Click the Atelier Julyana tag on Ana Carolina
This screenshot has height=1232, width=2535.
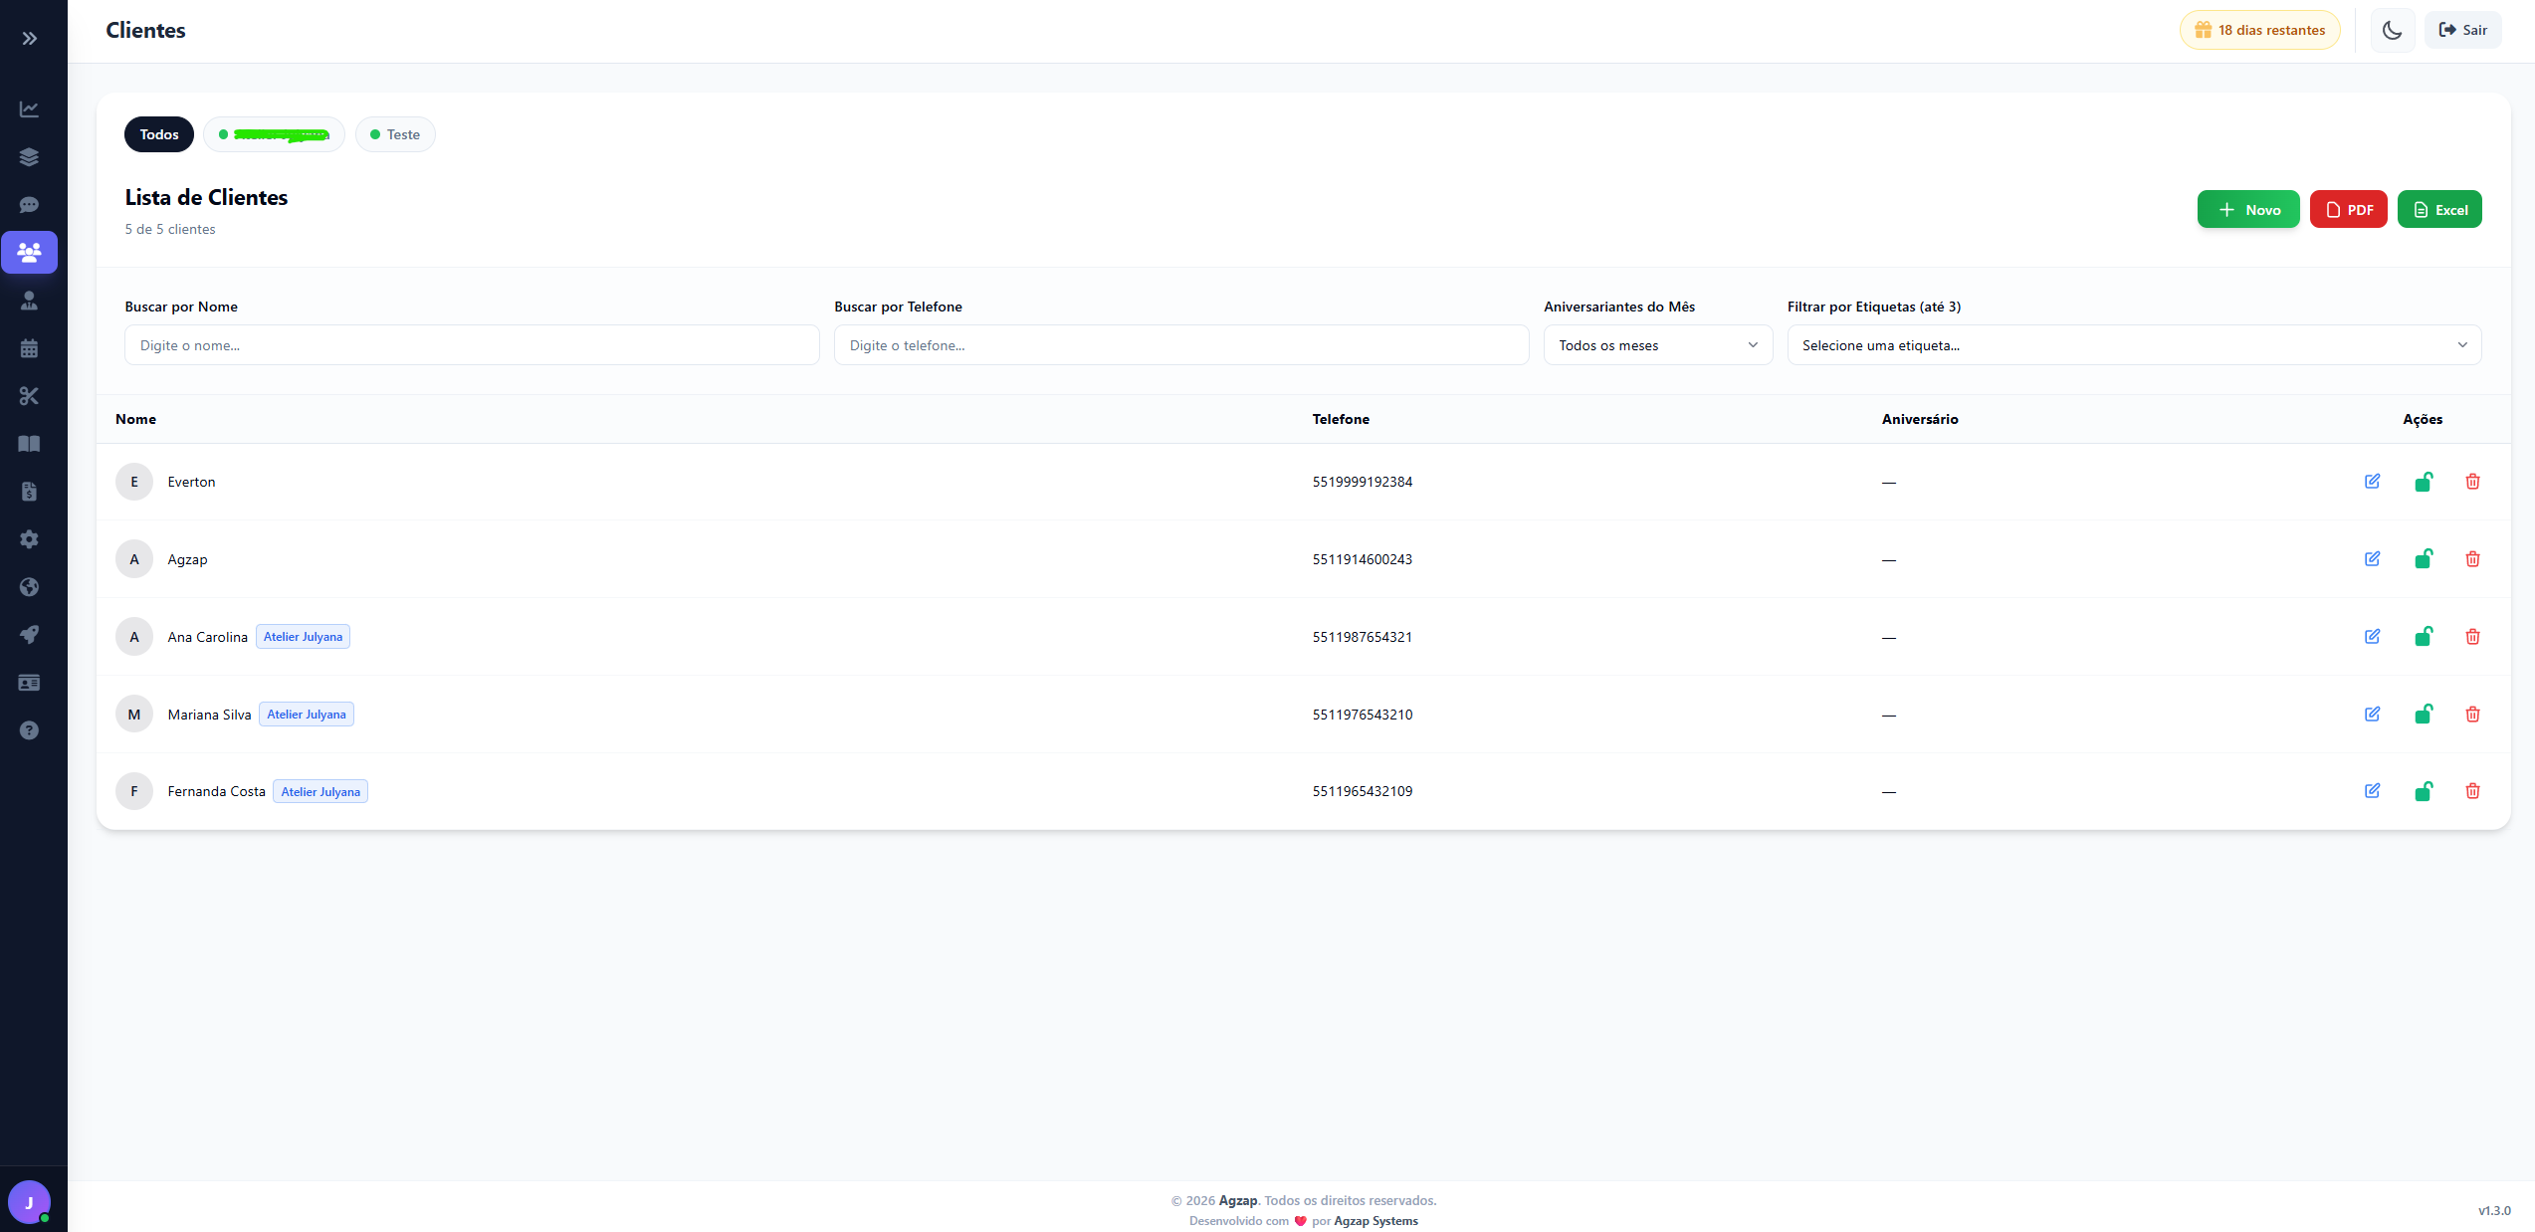[303, 637]
